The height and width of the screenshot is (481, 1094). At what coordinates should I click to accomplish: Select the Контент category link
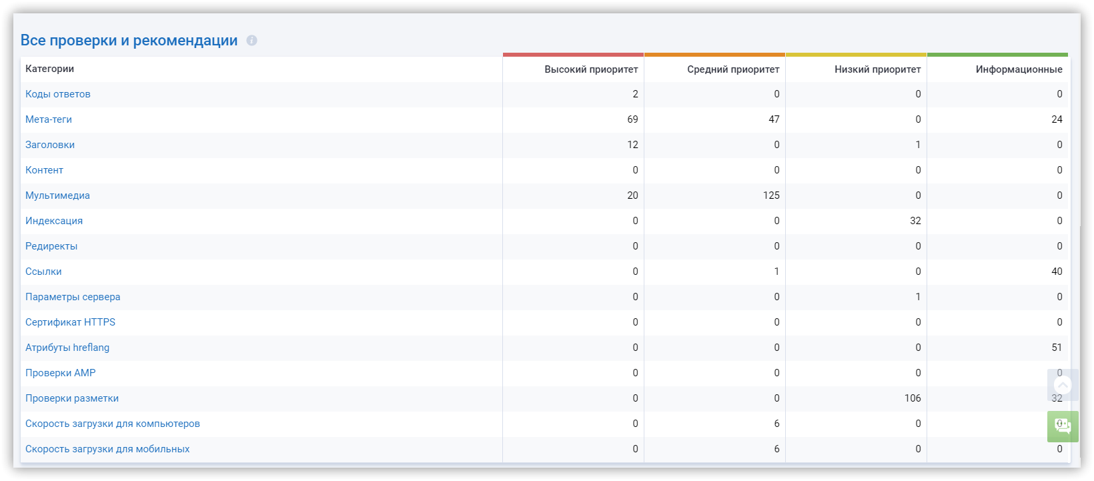(x=44, y=170)
